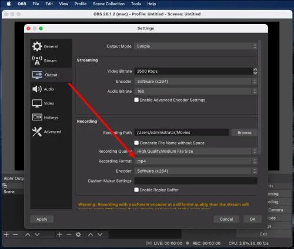
Task: Toggle Generate File Name without Space
Action: click(136, 143)
